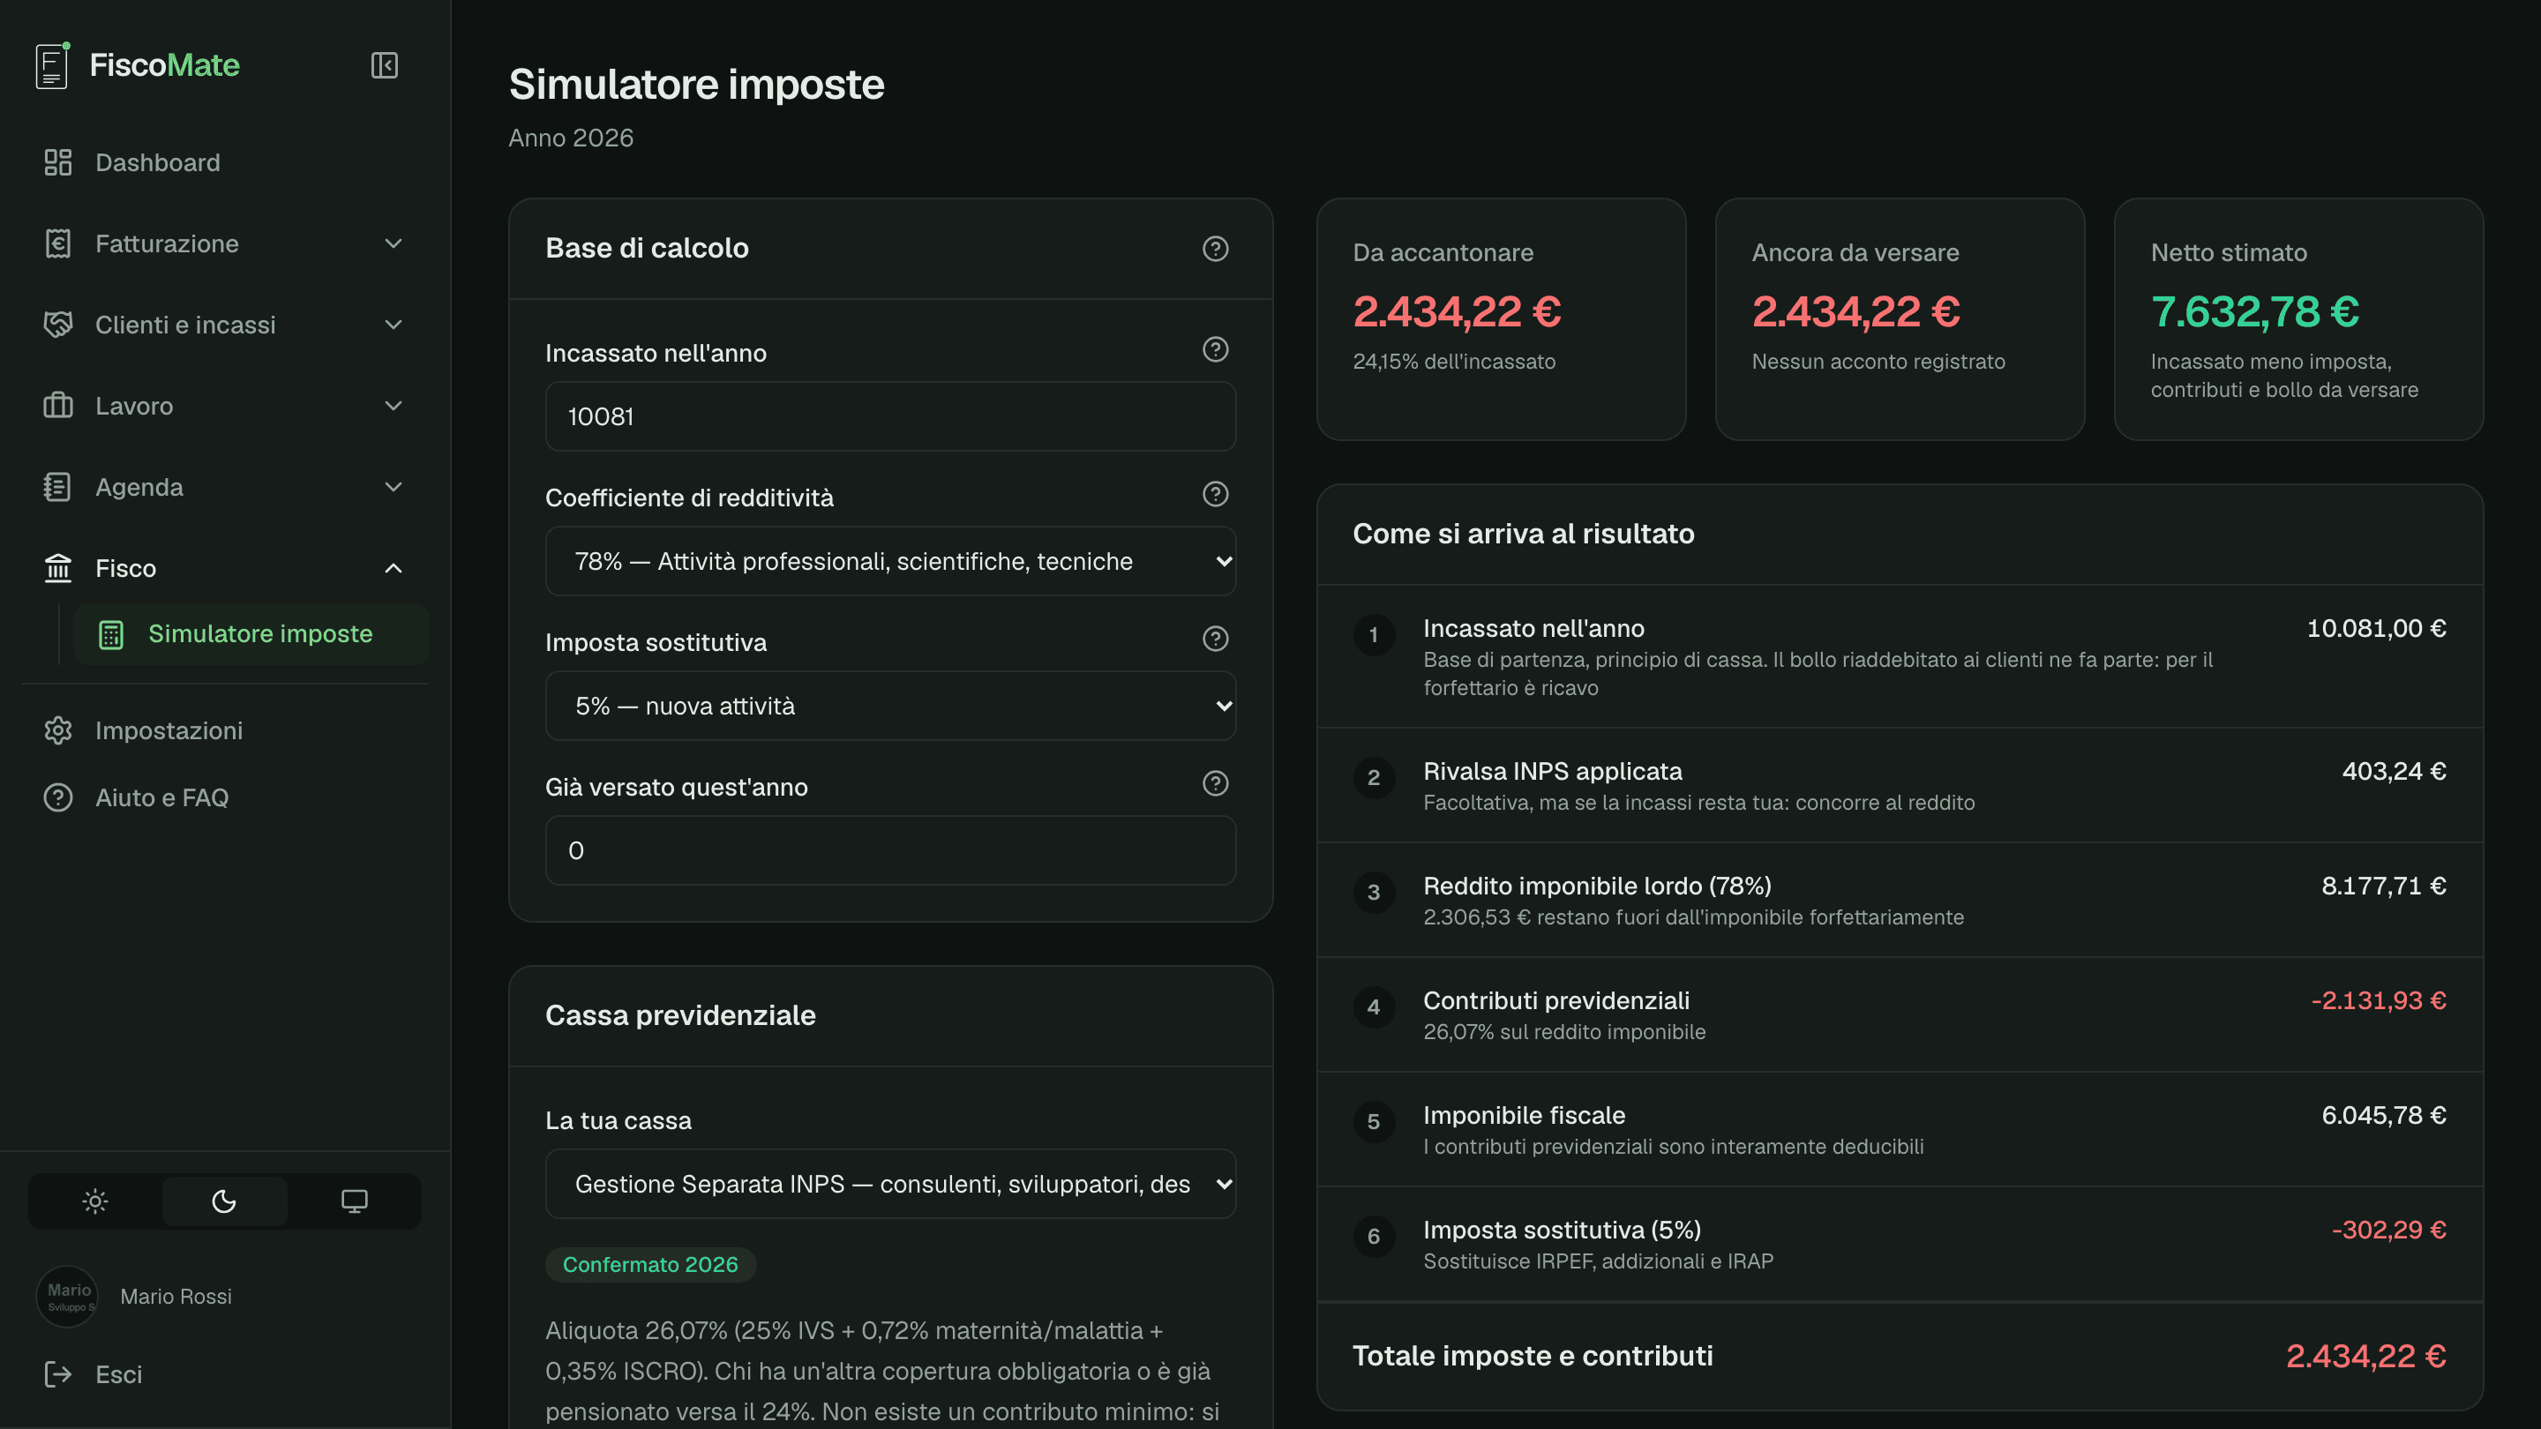Click the Esci logout icon
The width and height of the screenshot is (2541, 1429).
point(58,1375)
